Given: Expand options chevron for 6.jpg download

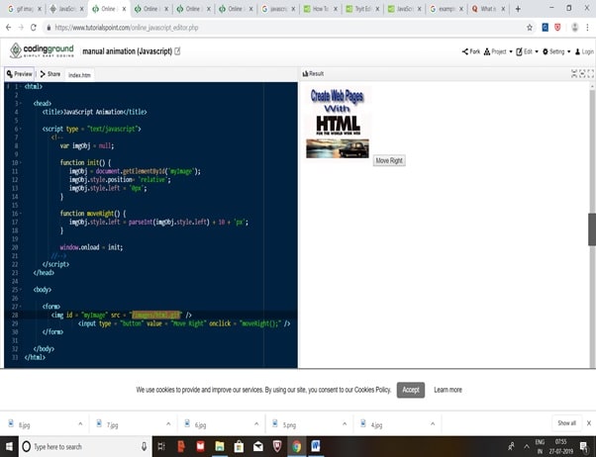Looking at the screenshot, I should coord(256,424).
